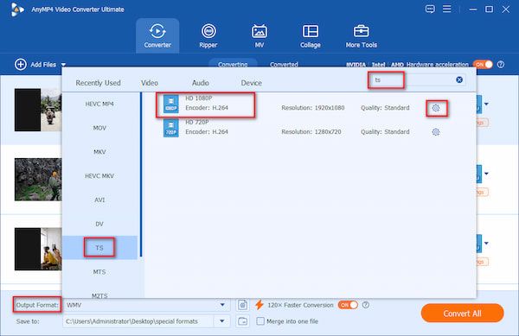Open the More Tools toolbox icon
Image resolution: width=519 pixels, height=336 pixels.
[361, 31]
